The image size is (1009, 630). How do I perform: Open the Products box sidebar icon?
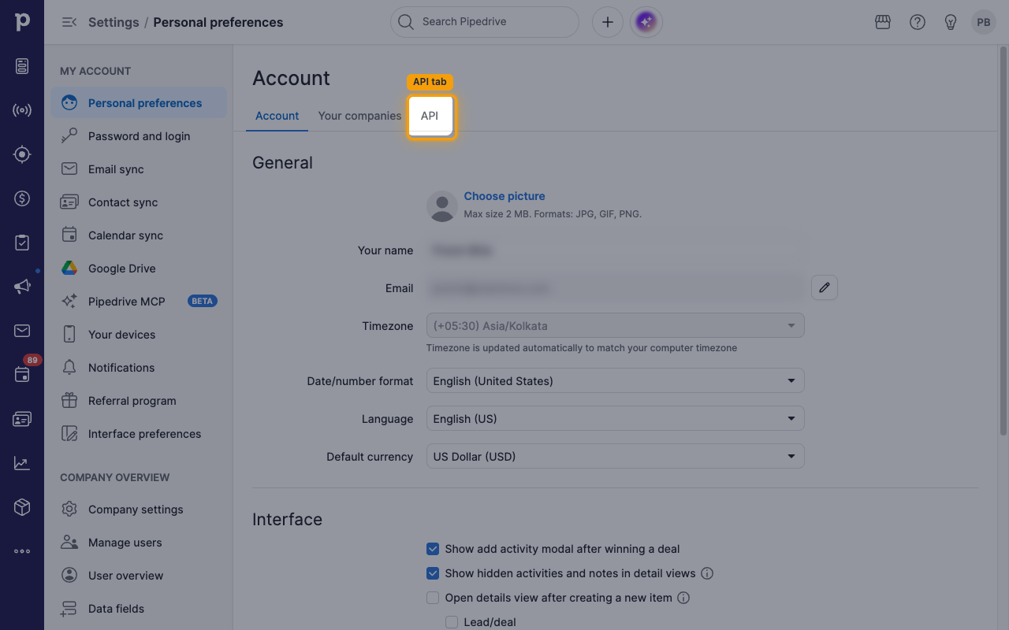pyautogui.click(x=22, y=507)
